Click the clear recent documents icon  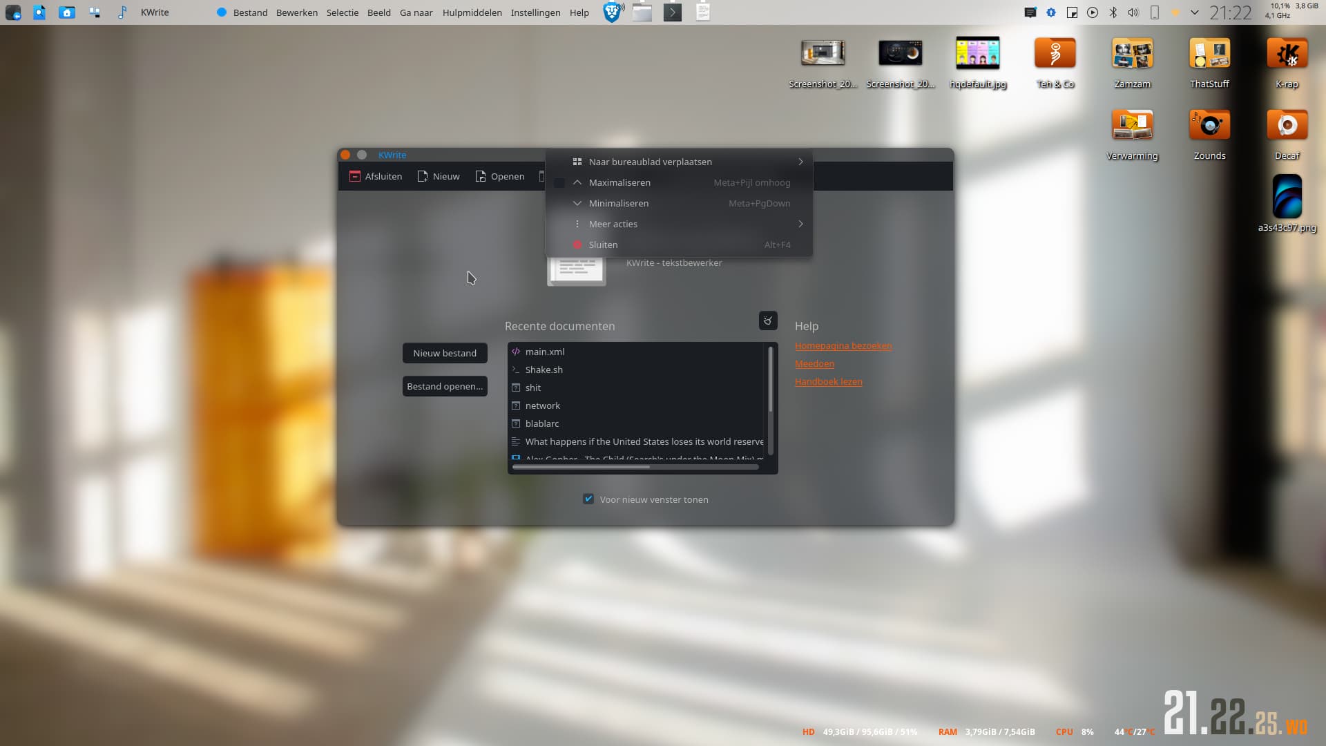tap(768, 321)
